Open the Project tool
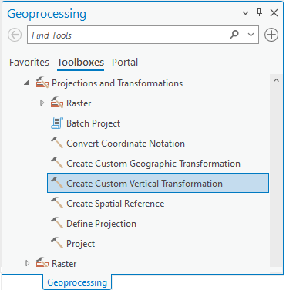286x294 pixels. pos(80,244)
